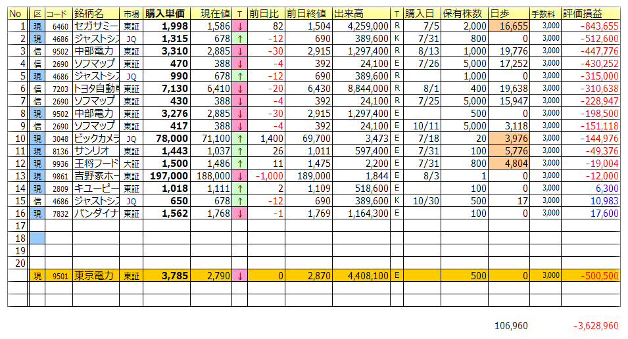Select the orange 16,655 日歩 cell

(508, 27)
